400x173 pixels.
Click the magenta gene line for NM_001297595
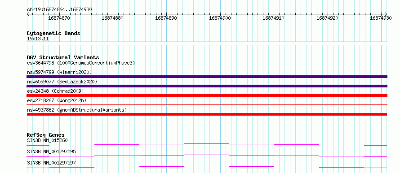207,155
